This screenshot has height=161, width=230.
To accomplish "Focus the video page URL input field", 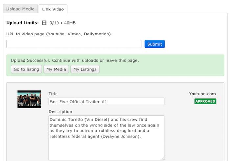I will [74, 44].
